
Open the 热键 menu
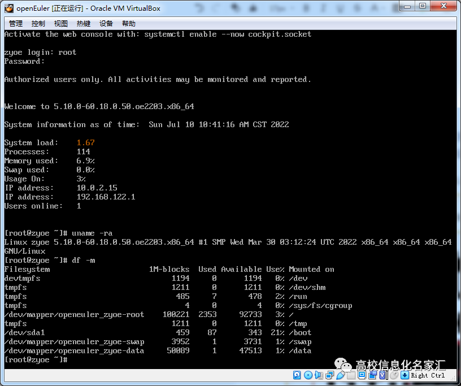tap(83, 23)
